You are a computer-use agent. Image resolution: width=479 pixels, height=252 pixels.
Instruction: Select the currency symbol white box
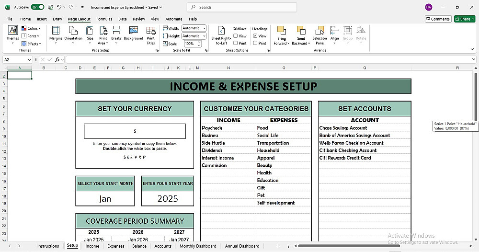click(x=135, y=131)
